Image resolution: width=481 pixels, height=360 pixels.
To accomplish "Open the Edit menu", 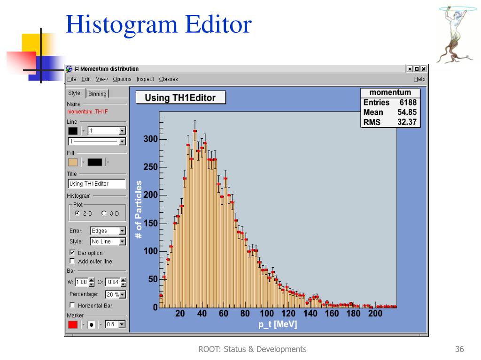I will point(86,79).
